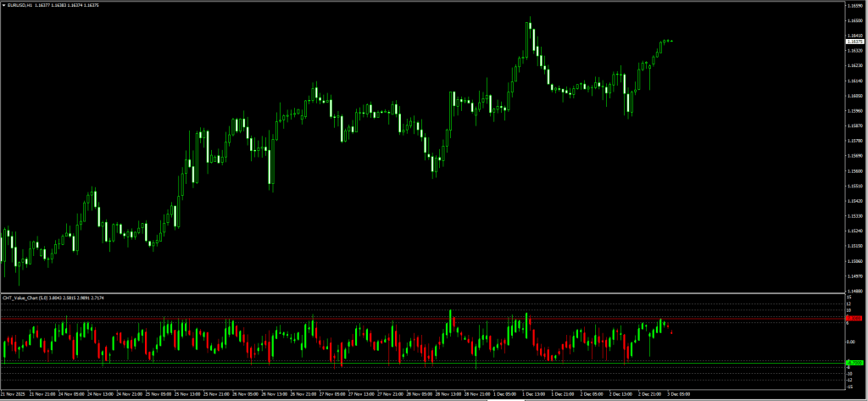
Task: Click the 1.15960 price axis label
Action: coord(855,110)
